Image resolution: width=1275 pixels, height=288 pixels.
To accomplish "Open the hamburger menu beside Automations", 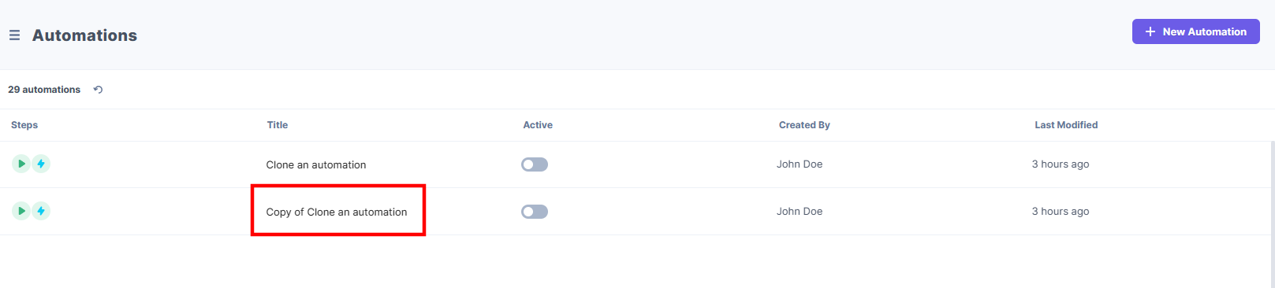I will point(14,35).
